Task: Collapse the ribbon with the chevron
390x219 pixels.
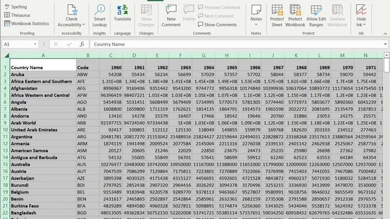Action: pos(385,33)
